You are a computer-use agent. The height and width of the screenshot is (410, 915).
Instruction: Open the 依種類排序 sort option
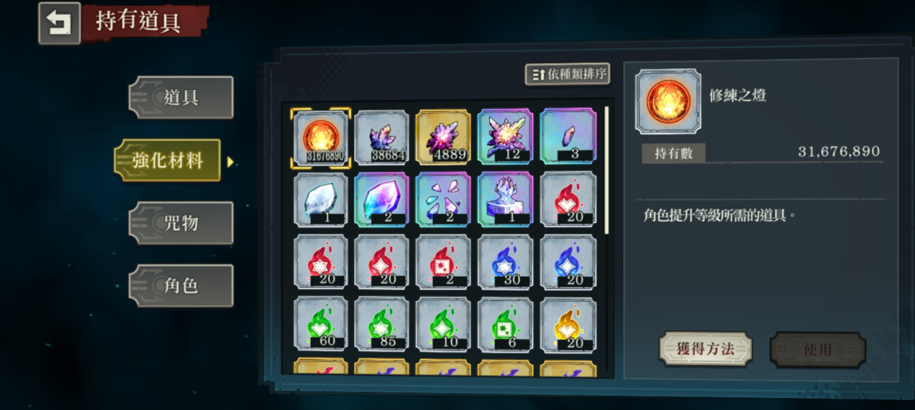coord(568,74)
